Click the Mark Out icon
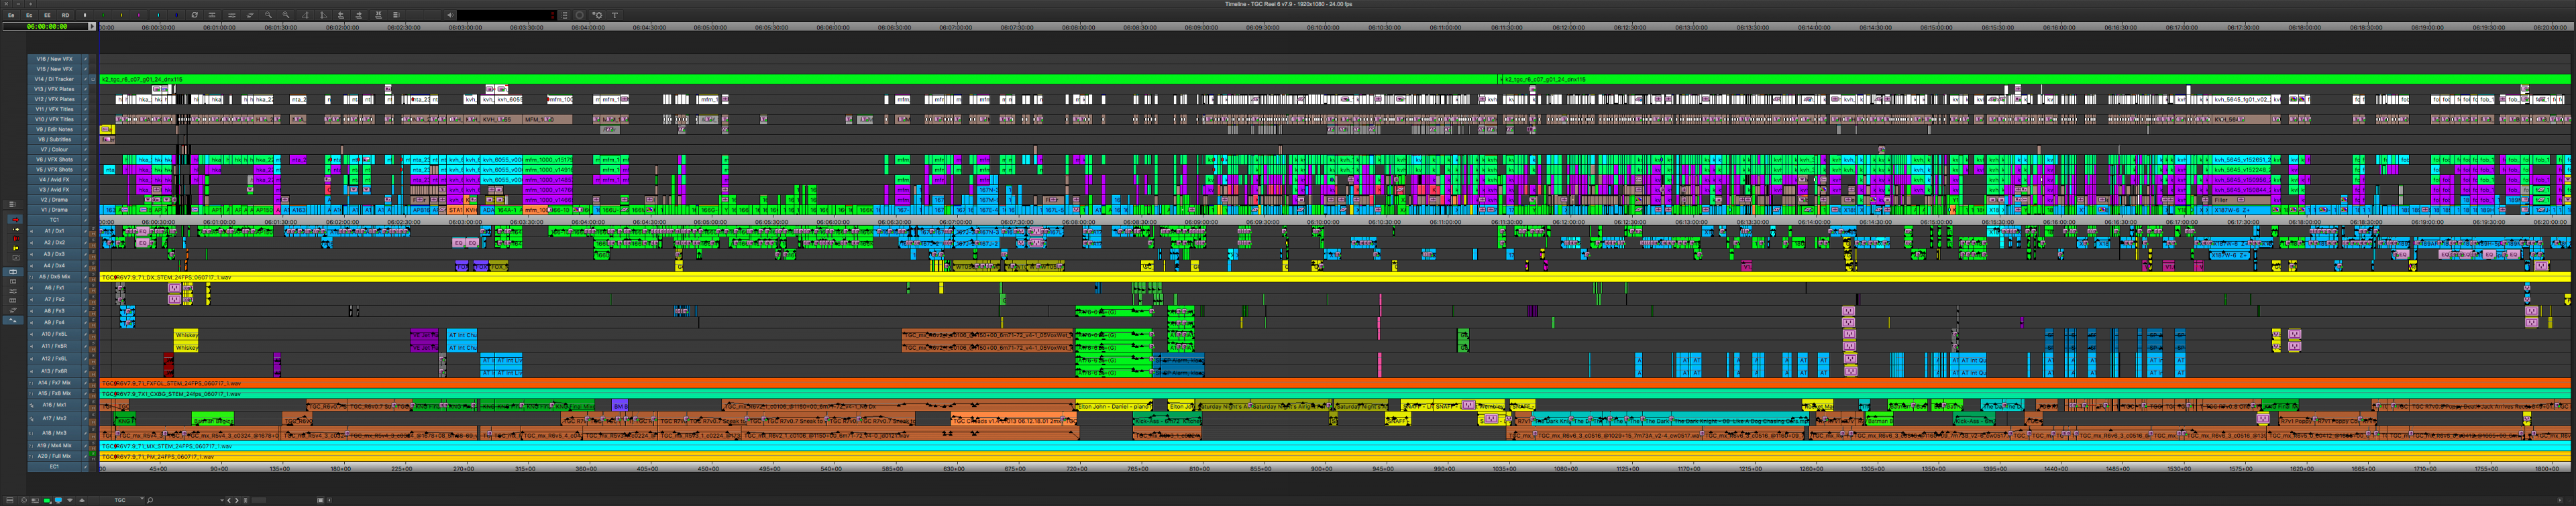Image resolution: width=2576 pixels, height=506 pixels. [323, 16]
